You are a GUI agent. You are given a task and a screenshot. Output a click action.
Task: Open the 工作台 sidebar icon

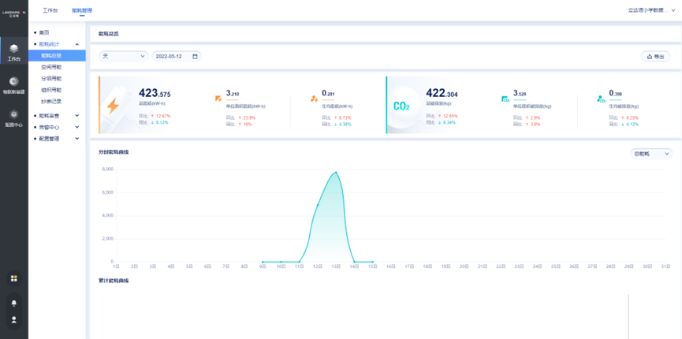(13, 52)
